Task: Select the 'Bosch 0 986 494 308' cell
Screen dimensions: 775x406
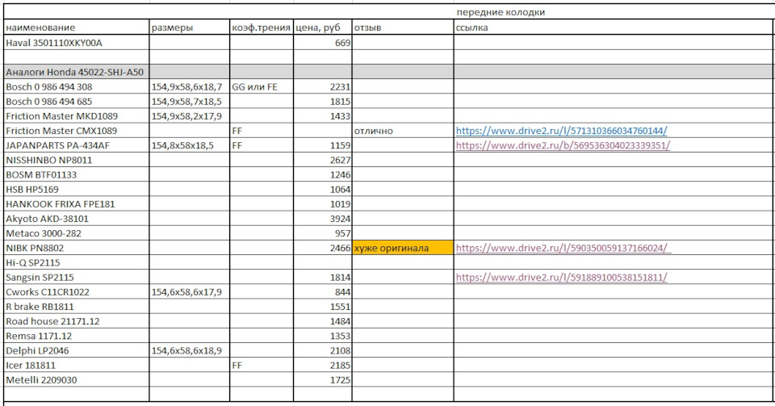Action: pos(76,87)
